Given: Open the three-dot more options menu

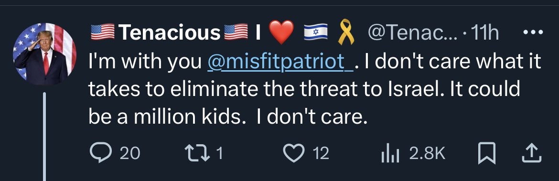Looking at the screenshot, I should click(533, 33).
